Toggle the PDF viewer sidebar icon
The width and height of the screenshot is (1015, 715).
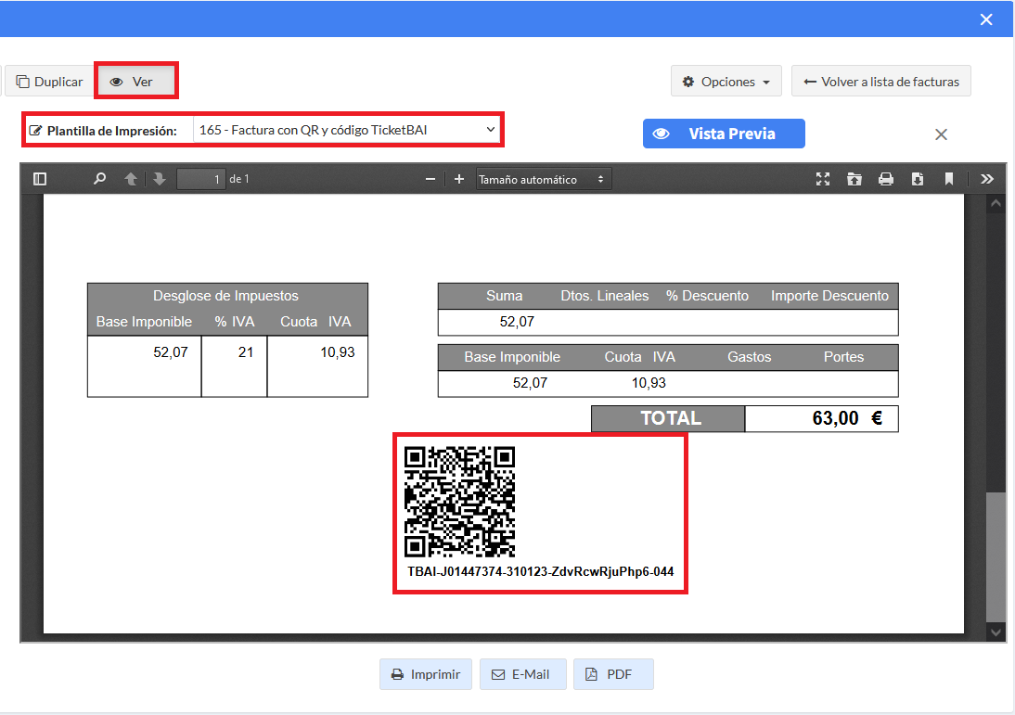tap(40, 179)
